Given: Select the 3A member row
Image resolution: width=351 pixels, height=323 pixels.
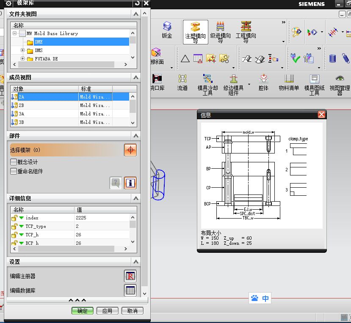Looking at the screenshot, I should click(x=70, y=114).
